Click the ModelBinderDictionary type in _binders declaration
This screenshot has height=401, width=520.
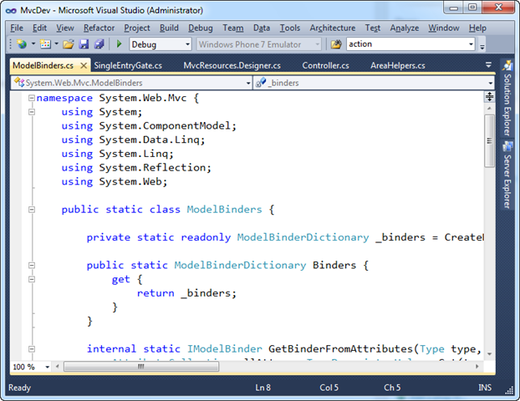tap(303, 237)
